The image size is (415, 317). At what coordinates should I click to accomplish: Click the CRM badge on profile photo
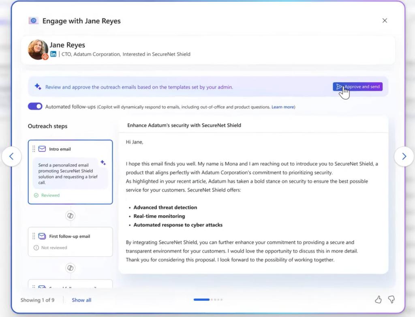point(45,56)
